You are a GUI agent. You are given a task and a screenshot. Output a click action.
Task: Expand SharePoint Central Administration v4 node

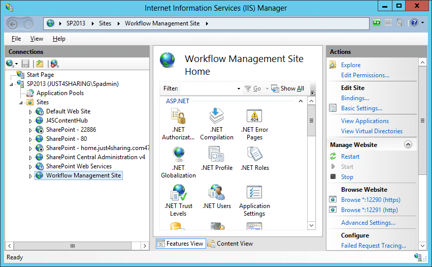(x=30, y=158)
